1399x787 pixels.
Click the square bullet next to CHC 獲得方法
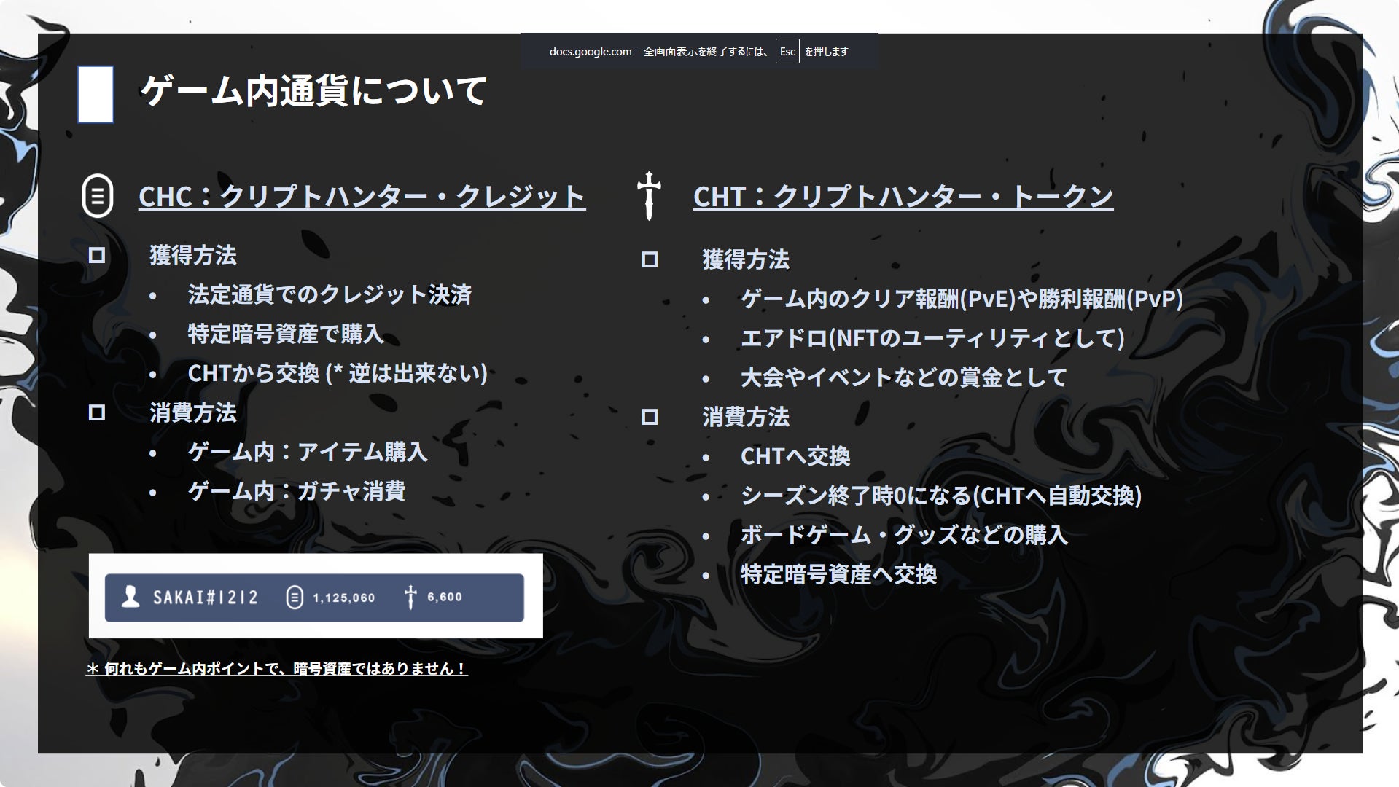point(97,256)
